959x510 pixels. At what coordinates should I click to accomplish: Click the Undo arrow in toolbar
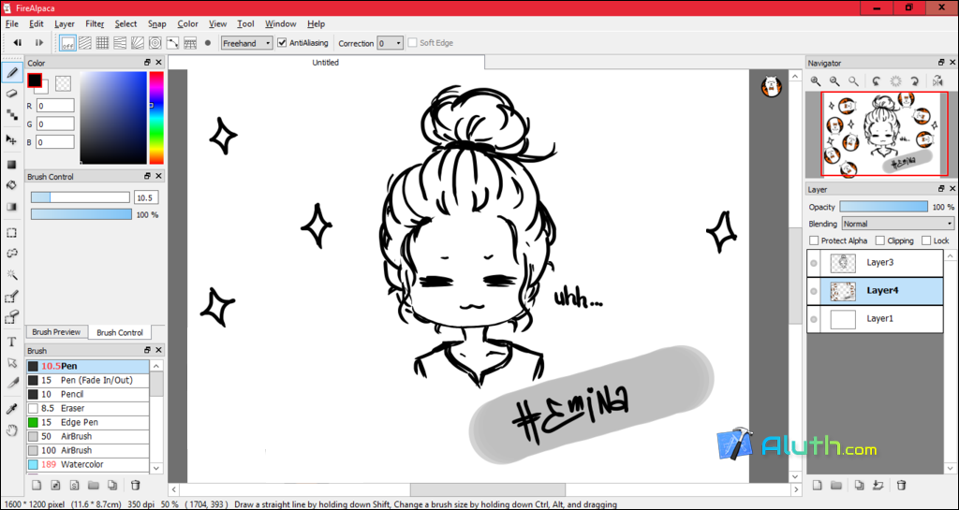coord(18,43)
